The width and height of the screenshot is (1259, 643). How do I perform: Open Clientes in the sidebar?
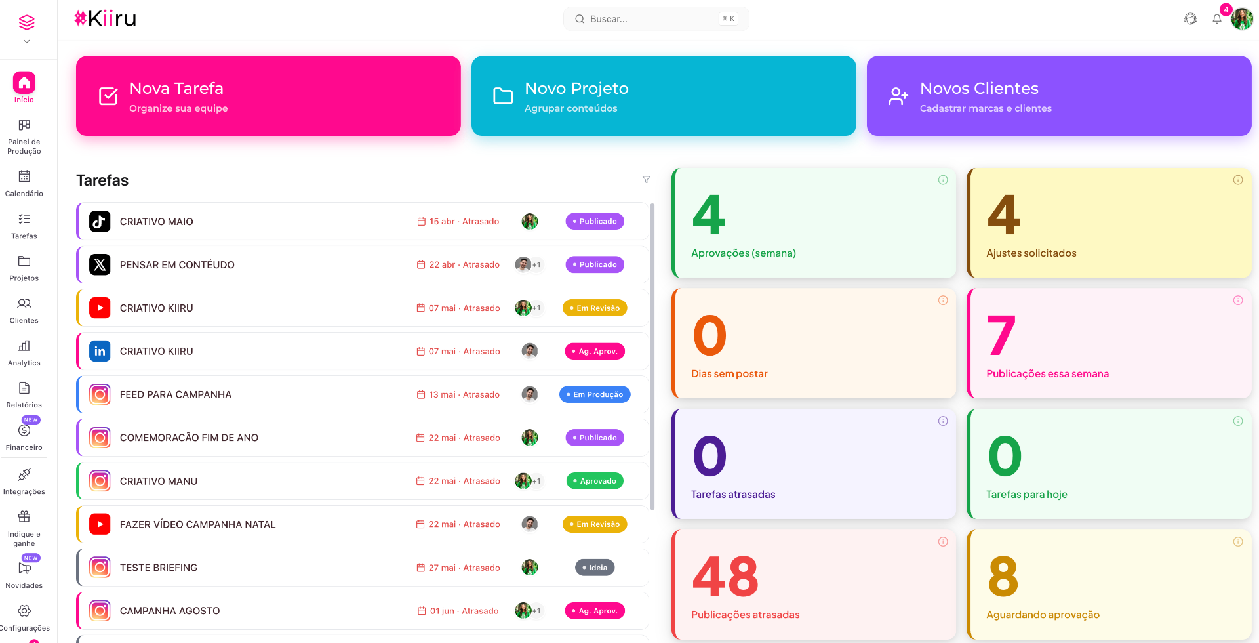coord(24,310)
